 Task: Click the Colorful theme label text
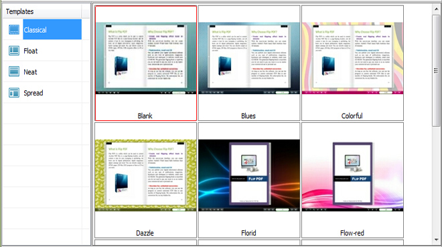coord(352,115)
